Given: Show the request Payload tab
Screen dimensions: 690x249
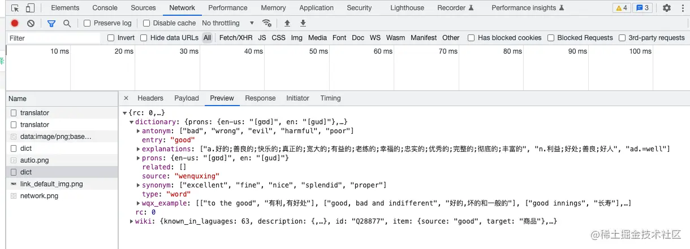Looking at the screenshot, I should point(187,98).
